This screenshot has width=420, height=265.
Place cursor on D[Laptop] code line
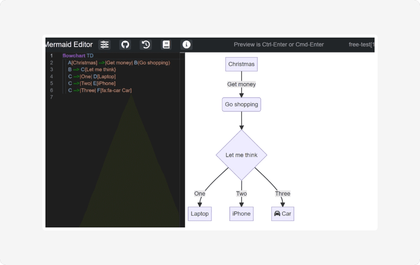[x=92, y=76]
